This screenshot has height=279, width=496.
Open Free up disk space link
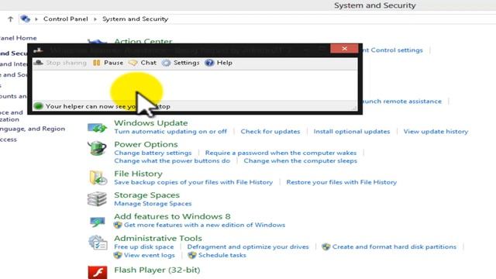(x=144, y=246)
